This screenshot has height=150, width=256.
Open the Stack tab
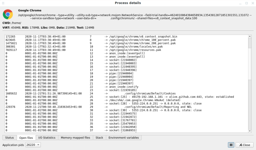click(99, 138)
